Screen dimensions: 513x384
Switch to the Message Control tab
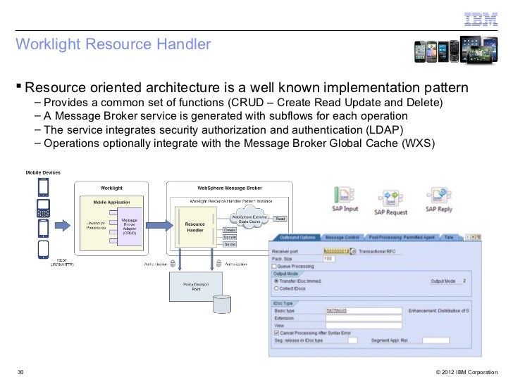[x=342, y=238]
